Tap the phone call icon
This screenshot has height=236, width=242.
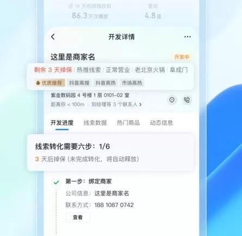(187, 100)
